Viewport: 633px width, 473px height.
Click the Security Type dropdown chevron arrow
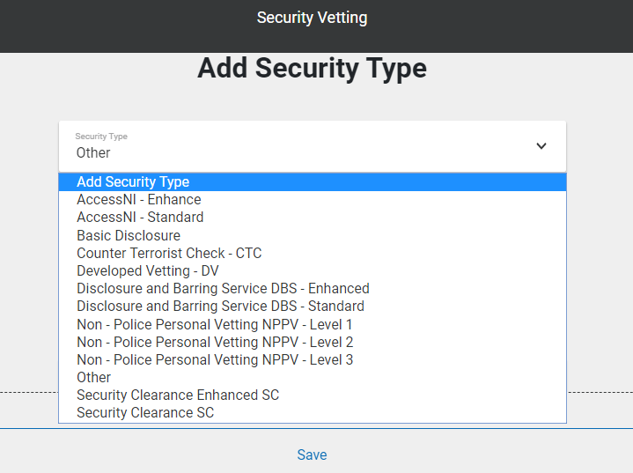tap(541, 146)
